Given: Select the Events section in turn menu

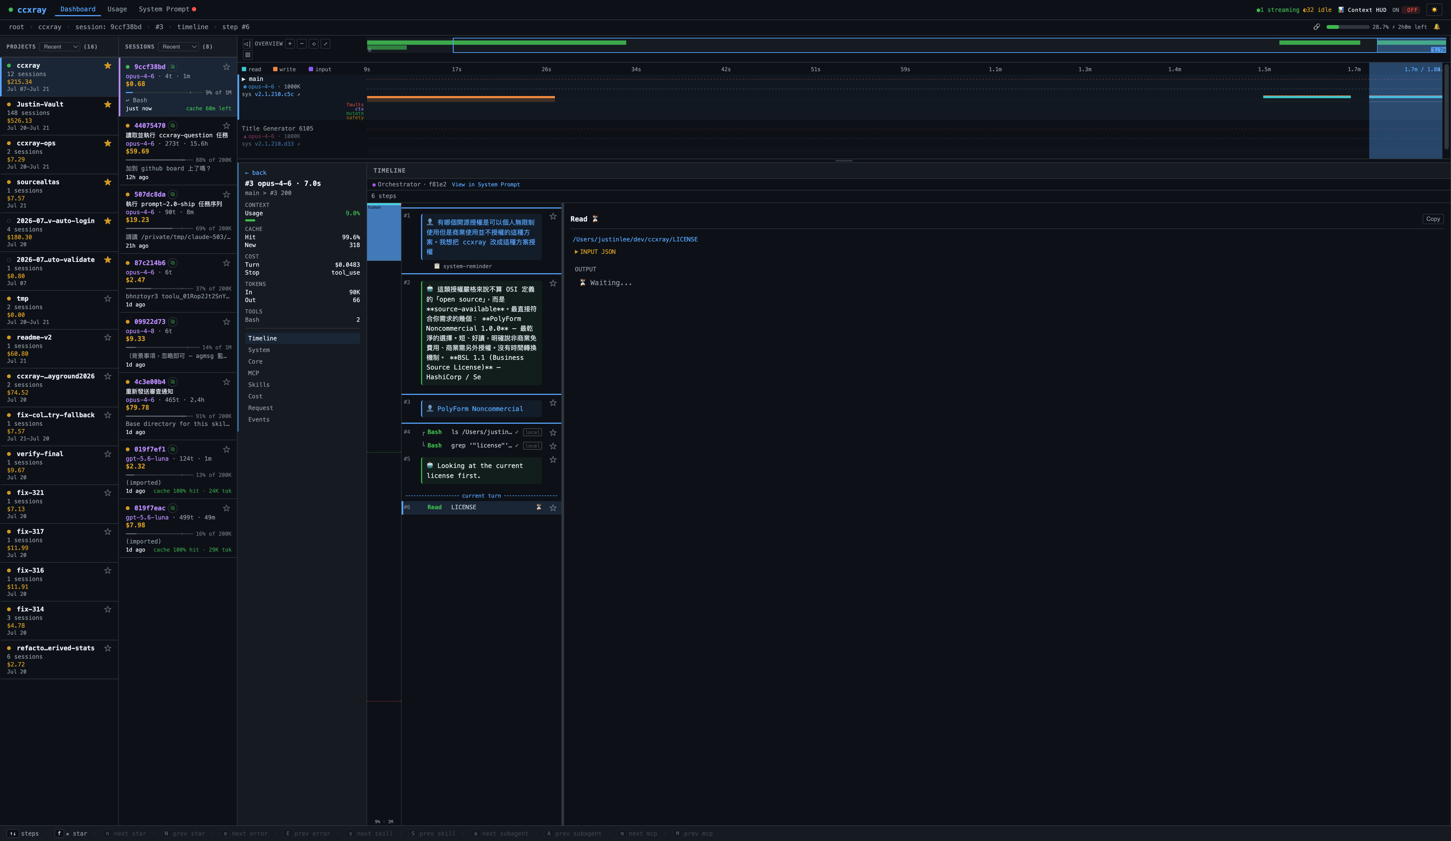Looking at the screenshot, I should click(302, 419).
